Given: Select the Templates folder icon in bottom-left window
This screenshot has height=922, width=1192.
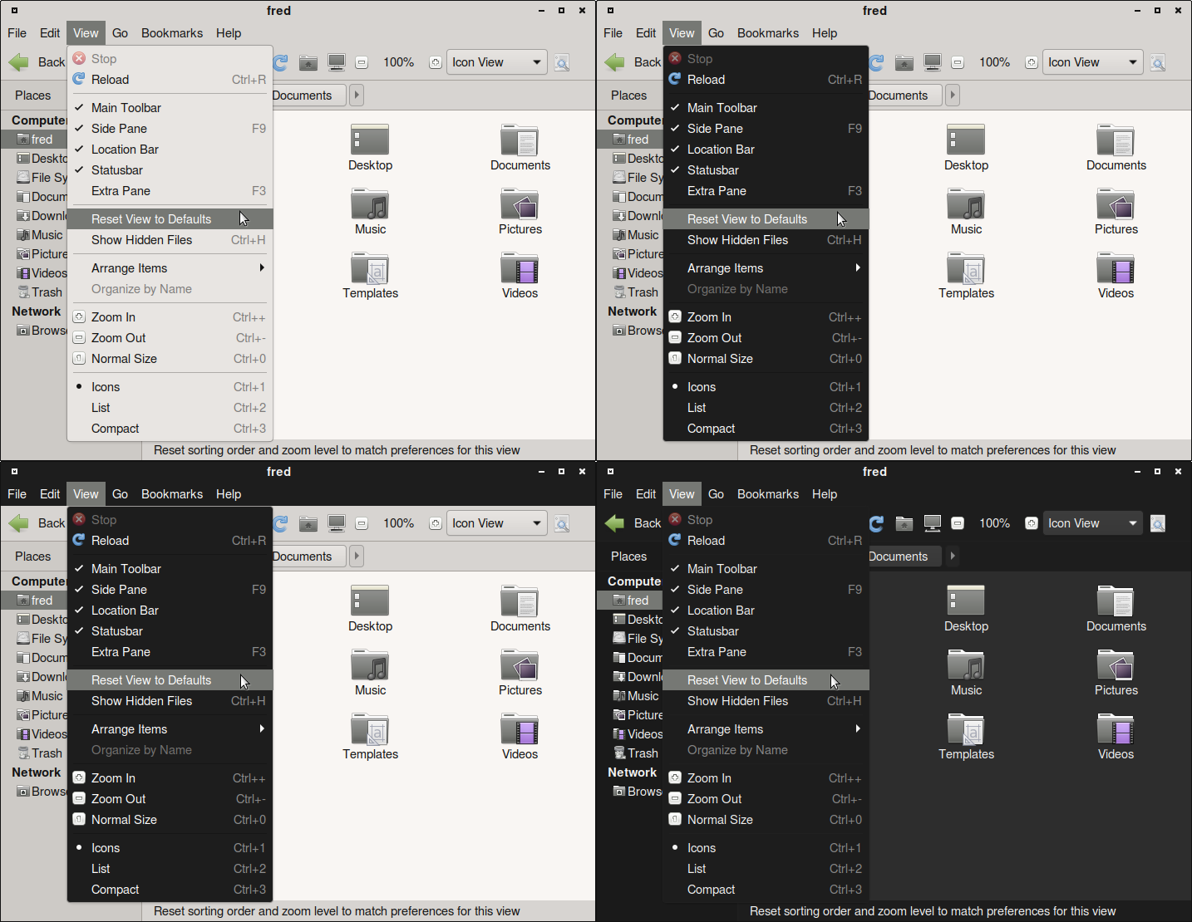Looking at the screenshot, I should pos(370,728).
